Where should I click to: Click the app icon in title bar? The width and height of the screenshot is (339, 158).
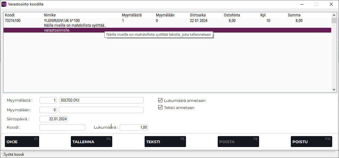point(4,4)
